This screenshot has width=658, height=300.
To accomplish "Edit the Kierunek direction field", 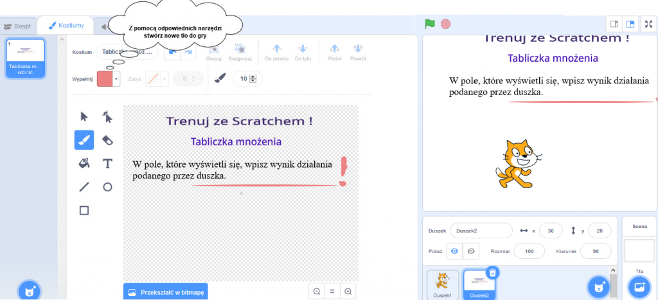I will click(x=596, y=251).
